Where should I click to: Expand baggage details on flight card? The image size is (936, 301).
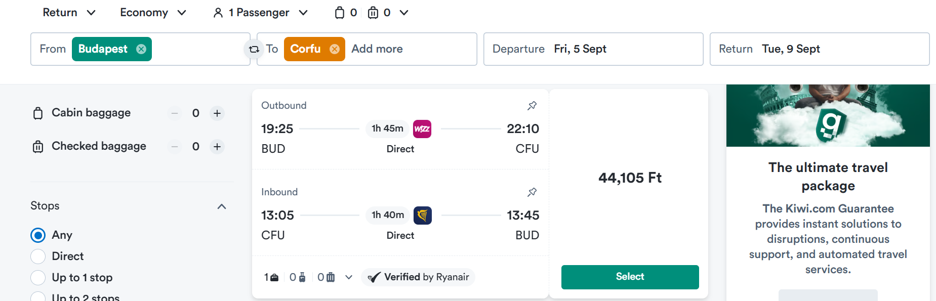349,277
